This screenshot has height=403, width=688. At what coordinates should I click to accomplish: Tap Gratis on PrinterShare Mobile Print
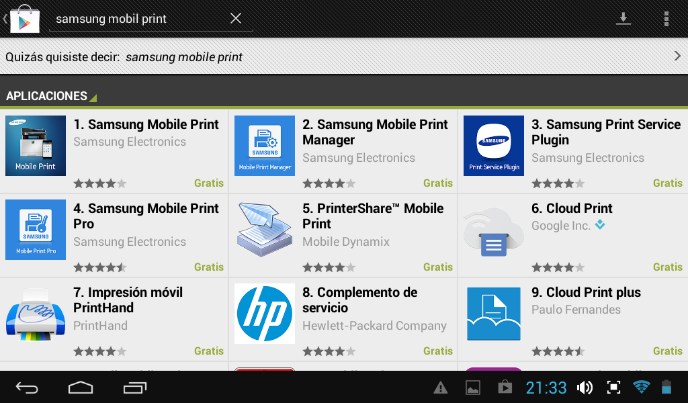click(x=438, y=267)
